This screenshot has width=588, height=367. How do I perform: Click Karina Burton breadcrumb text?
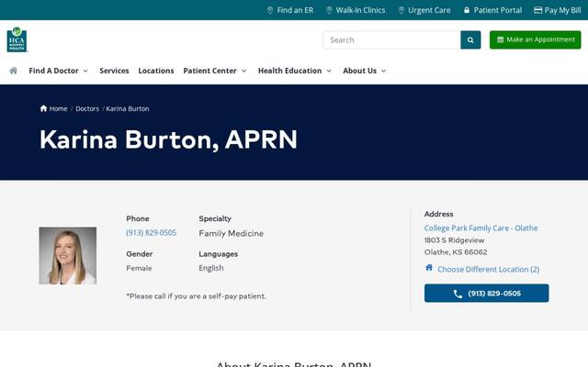[128, 108]
